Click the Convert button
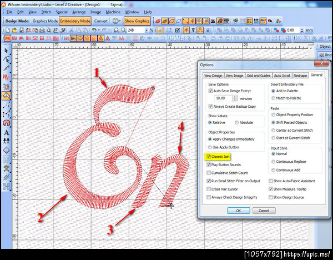The width and height of the screenshot is (333, 260). (x=100, y=21)
